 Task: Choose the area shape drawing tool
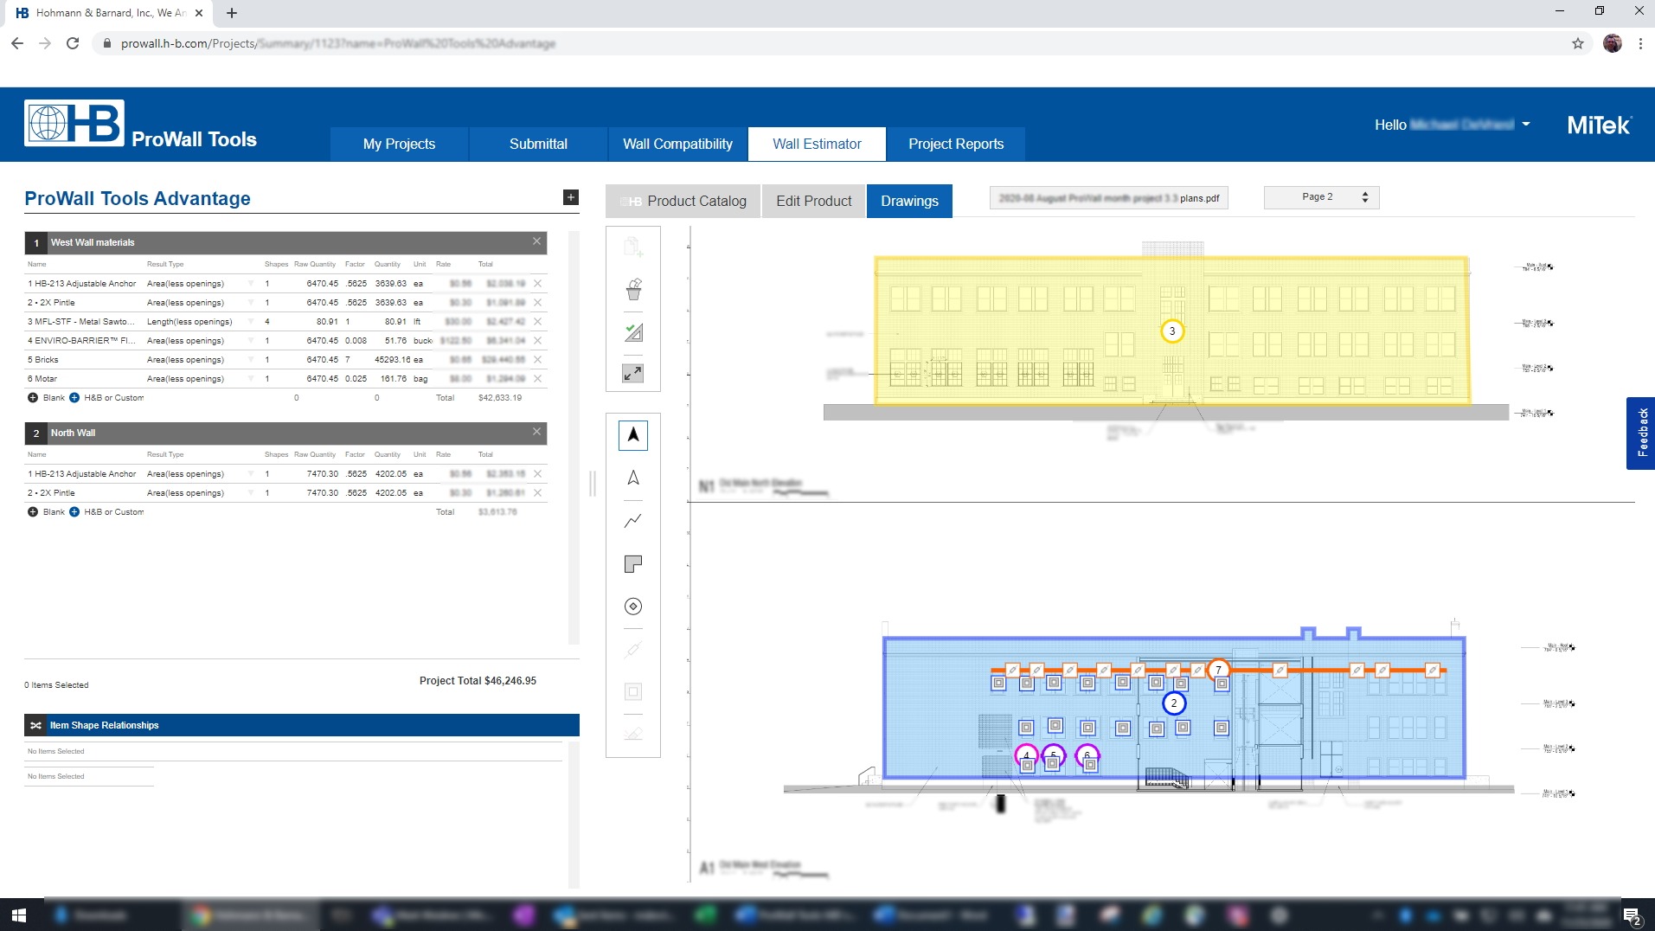pos(633,564)
